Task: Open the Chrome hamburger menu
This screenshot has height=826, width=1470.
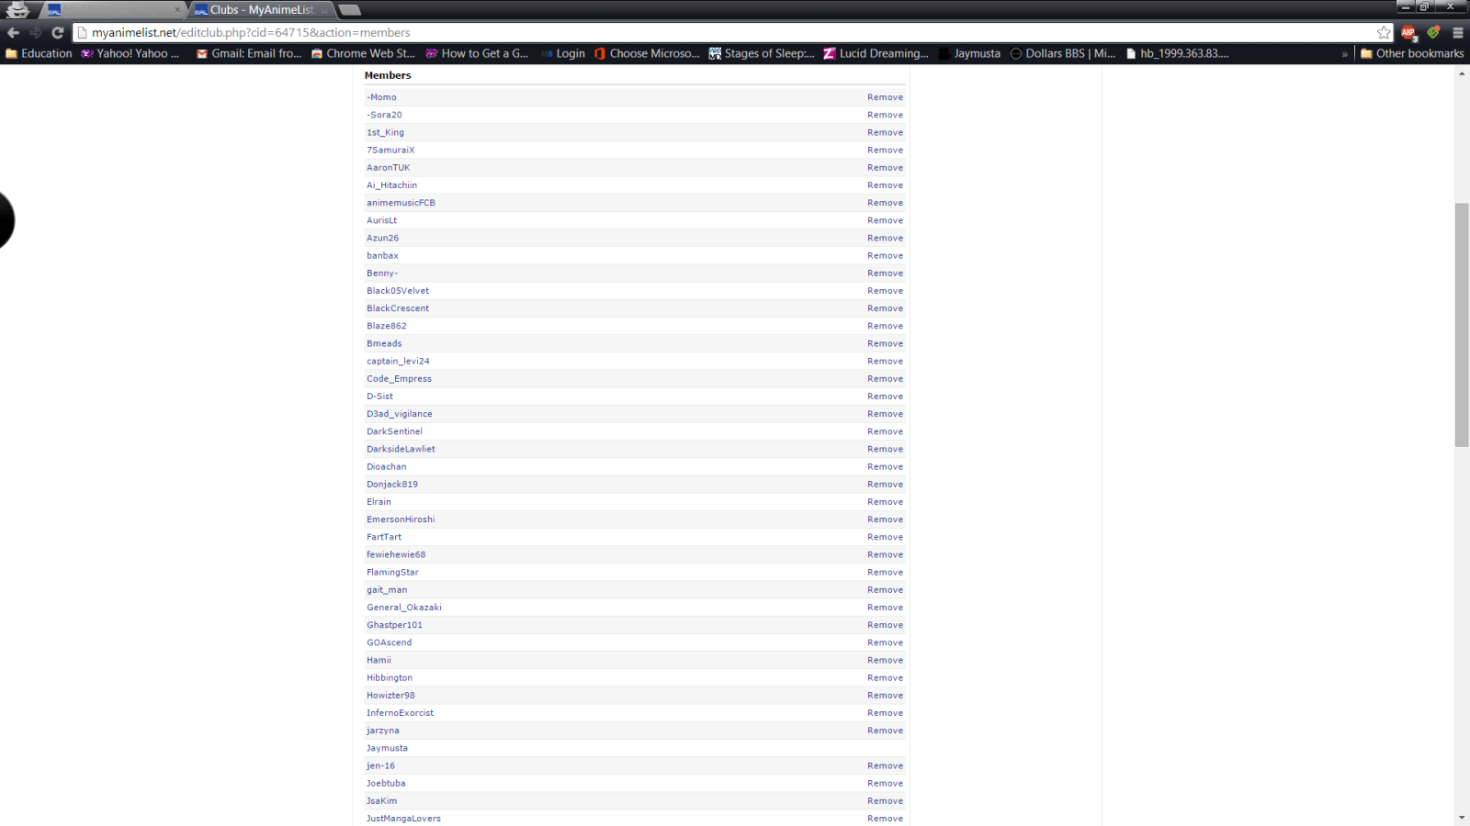Action: pyautogui.click(x=1457, y=32)
